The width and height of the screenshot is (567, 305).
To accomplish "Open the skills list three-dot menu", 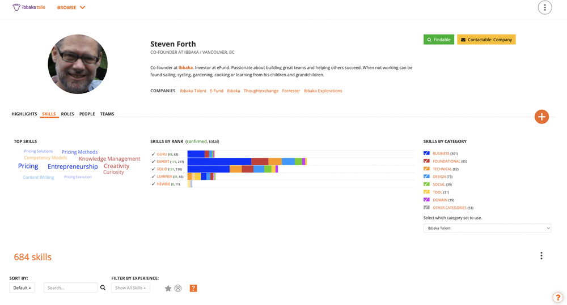I will tap(541, 256).
